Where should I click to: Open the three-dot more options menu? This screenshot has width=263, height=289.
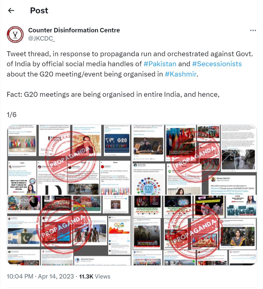click(253, 30)
